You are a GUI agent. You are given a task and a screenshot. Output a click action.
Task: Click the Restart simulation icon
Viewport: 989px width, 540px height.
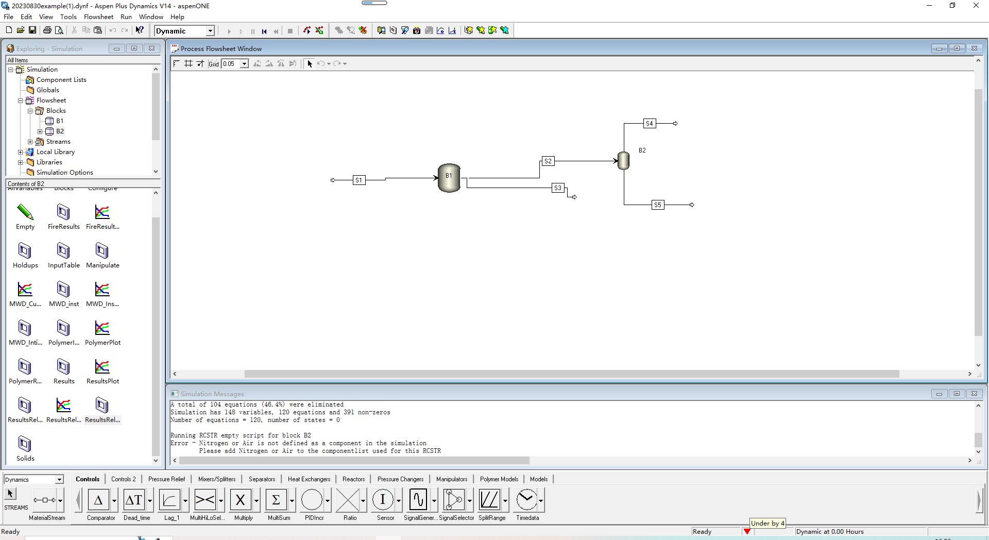pyautogui.click(x=264, y=31)
